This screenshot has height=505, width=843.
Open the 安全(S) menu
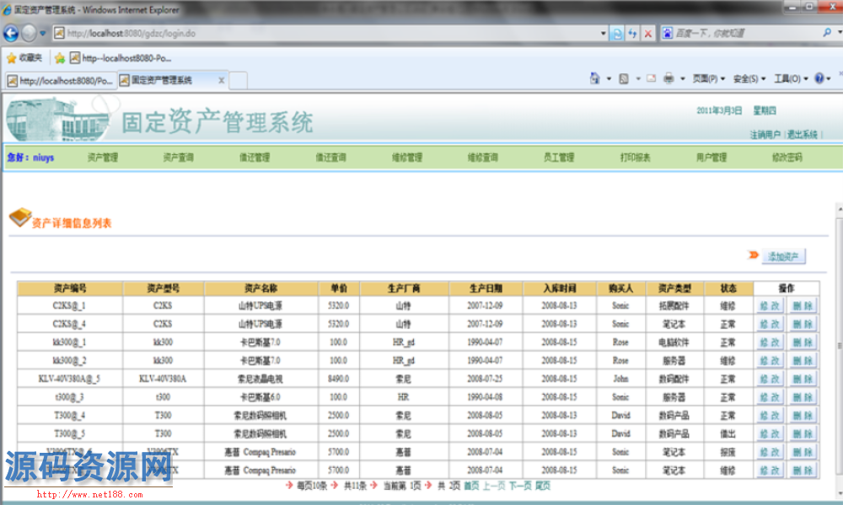(749, 79)
